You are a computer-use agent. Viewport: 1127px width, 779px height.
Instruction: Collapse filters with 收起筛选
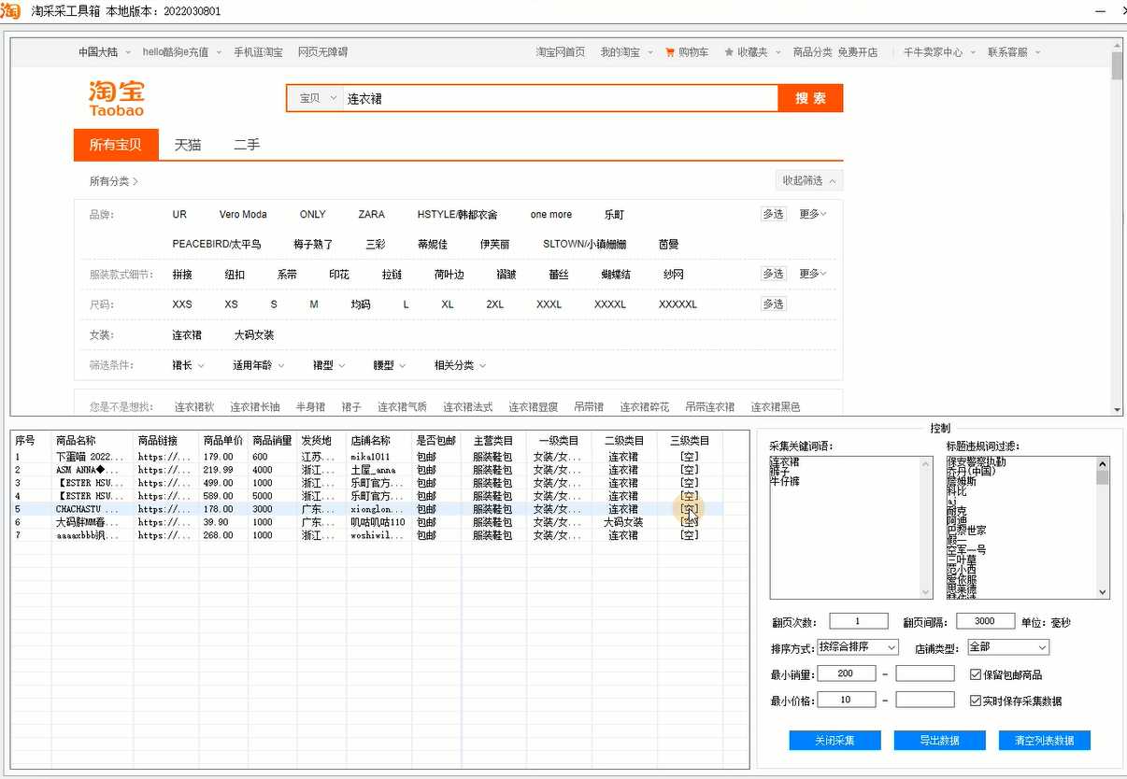coord(808,180)
